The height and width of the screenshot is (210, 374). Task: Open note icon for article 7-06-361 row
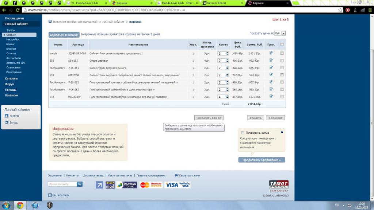click(271, 67)
